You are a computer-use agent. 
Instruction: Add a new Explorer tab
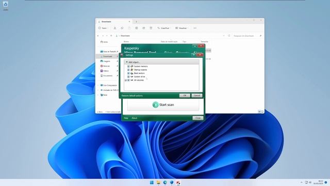pos(136,22)
